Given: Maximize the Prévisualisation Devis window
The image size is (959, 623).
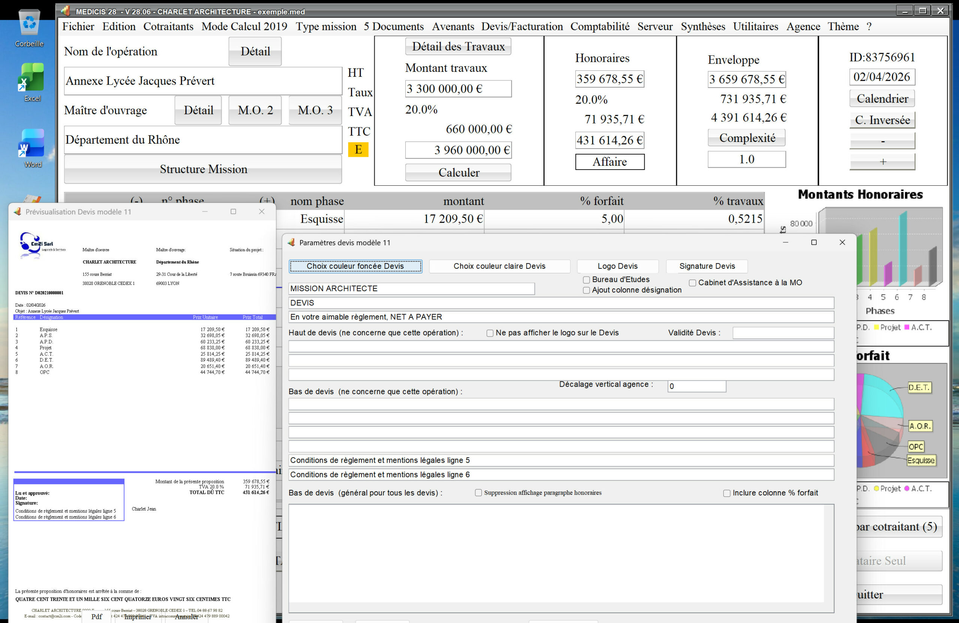Looking at the screenshot, I should pos(233,212).
